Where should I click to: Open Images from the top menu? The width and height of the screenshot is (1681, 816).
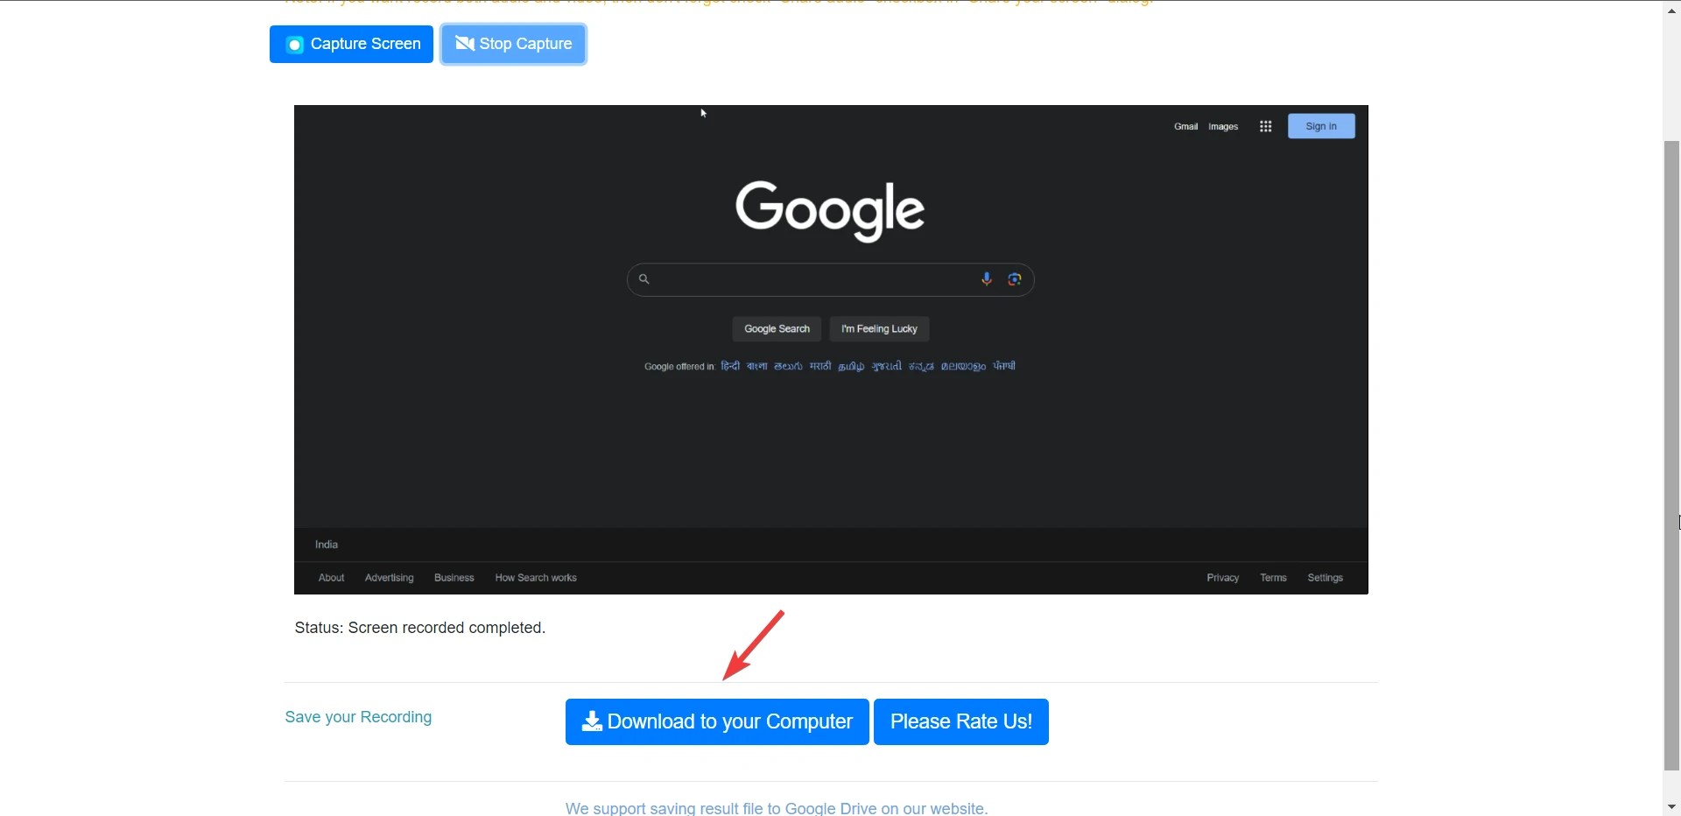click(1222, 125)
